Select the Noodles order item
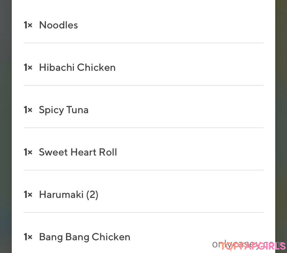The height and width of the screenshot is (253, 287). [x=58, y=25]
